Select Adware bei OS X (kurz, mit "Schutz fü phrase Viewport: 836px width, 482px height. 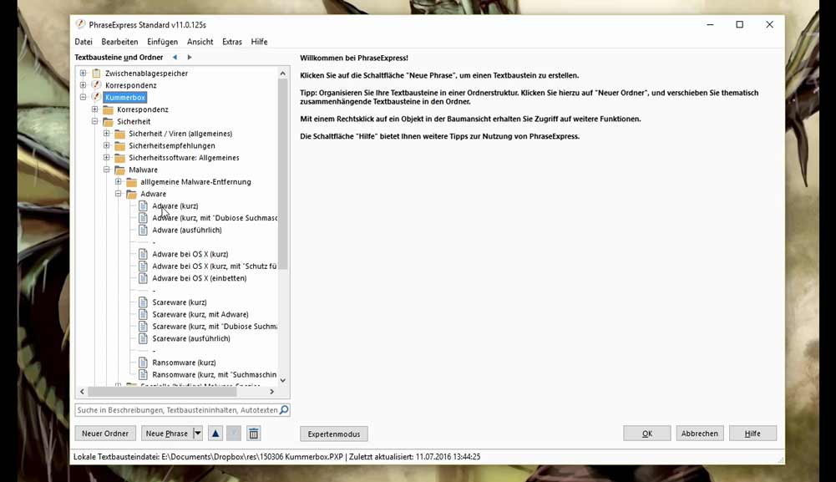215,266
